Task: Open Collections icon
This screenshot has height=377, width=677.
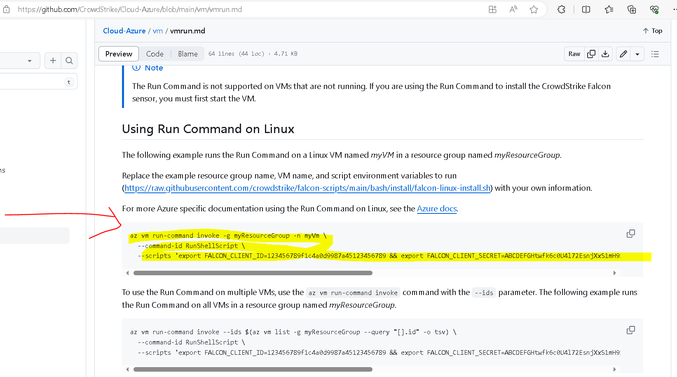Action: (632, 9)
